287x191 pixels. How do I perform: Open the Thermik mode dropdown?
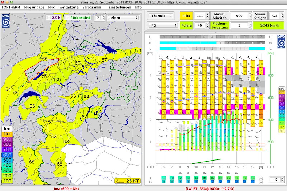click(x=160, y=16)
